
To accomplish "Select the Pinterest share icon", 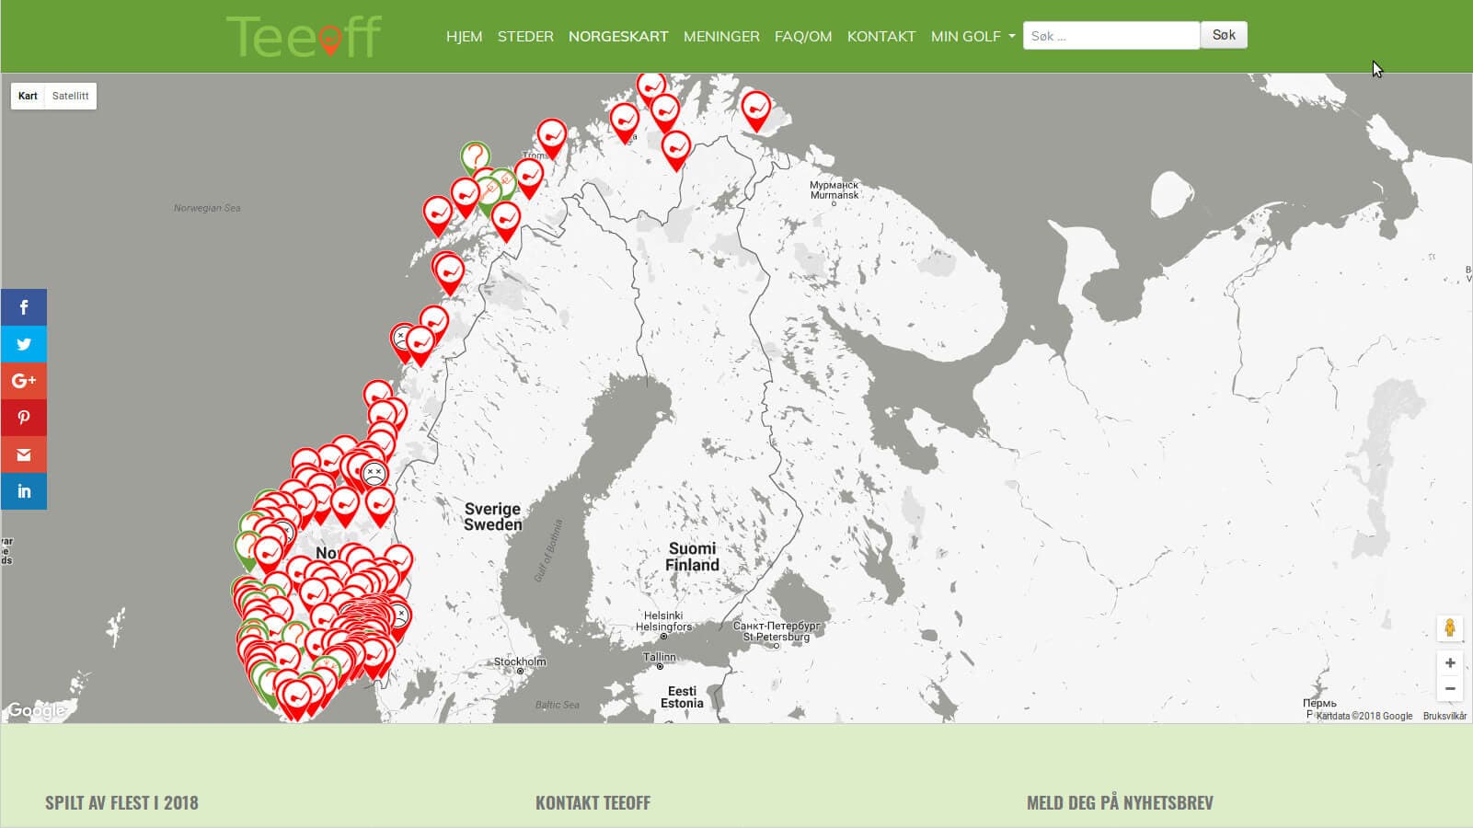I will pos(24,417).
